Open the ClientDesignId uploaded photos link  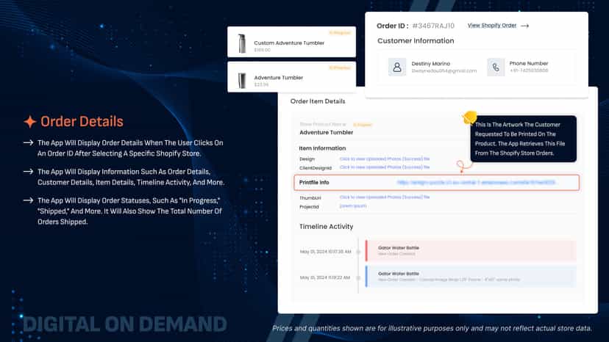point(385,167)
